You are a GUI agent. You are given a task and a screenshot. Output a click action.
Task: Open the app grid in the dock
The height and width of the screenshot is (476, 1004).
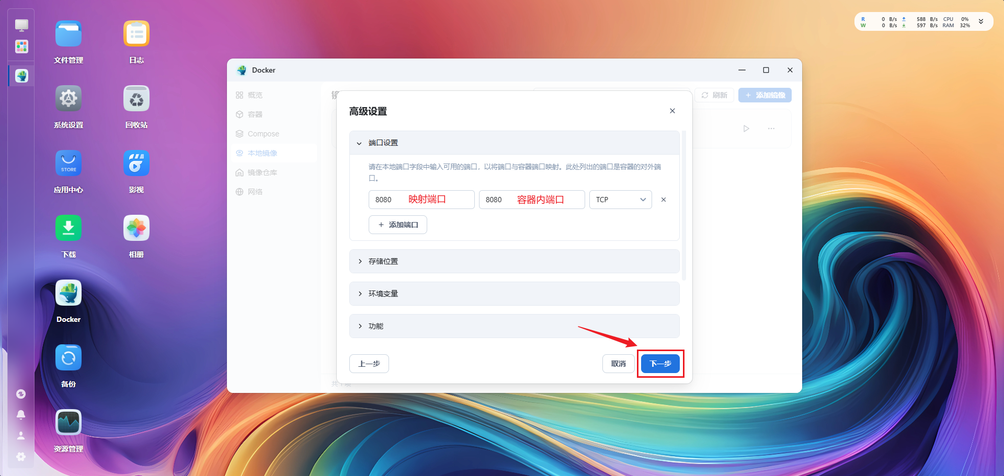21,47
